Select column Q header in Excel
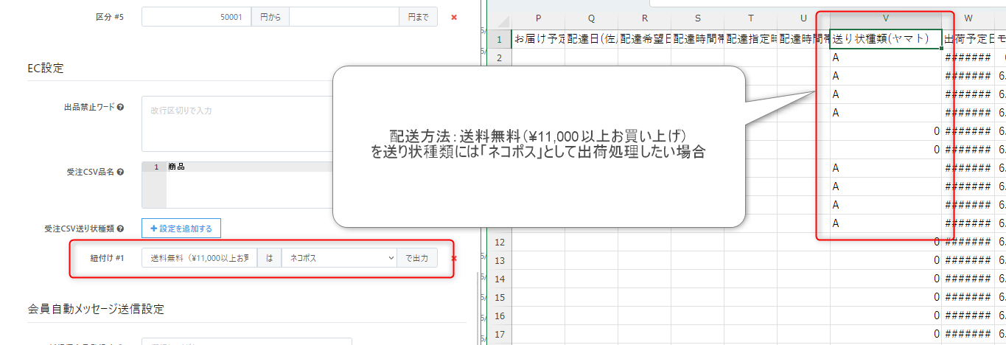 point(591,20)
